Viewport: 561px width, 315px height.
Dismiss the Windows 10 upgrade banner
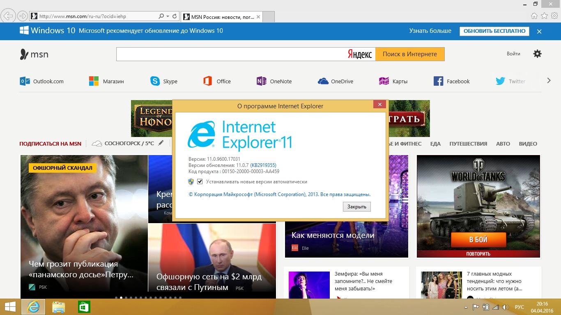(x=539, y=31)
